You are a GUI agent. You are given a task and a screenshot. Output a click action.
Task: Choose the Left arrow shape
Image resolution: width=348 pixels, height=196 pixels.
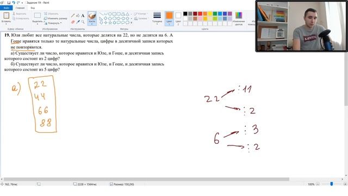123,19
